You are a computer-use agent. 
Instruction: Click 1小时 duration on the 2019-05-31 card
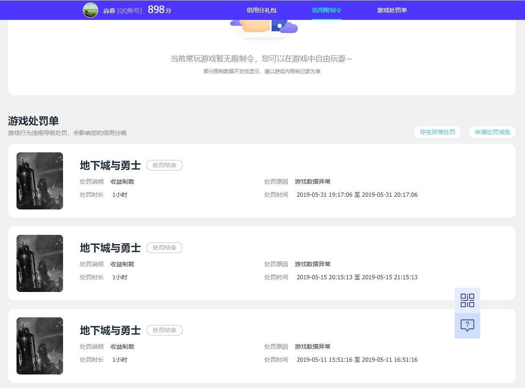pyautogui.click(x=120, y=195)
